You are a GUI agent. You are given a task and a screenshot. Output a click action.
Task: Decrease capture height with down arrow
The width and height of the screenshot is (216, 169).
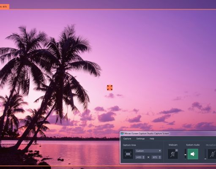pyautogui.click(x=160, y=158)
